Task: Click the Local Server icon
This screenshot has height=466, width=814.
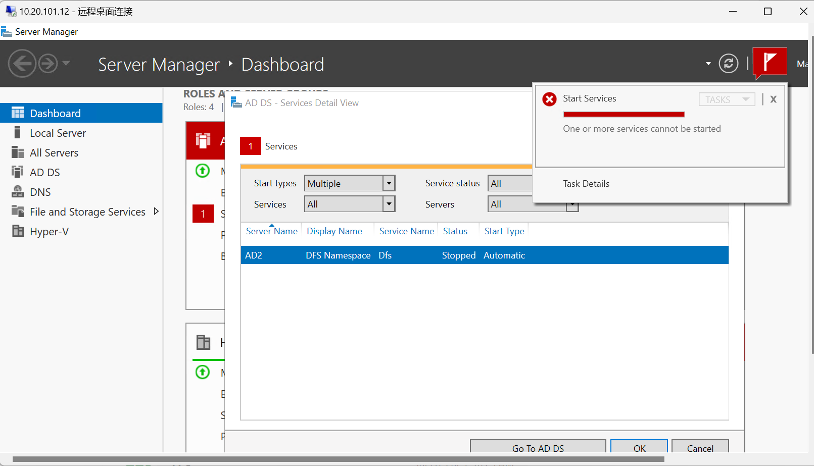Action: [x=18, y=132]
